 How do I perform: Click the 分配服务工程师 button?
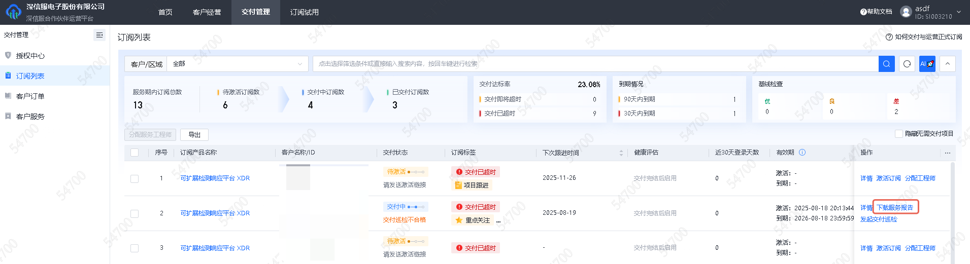point(150,135)
